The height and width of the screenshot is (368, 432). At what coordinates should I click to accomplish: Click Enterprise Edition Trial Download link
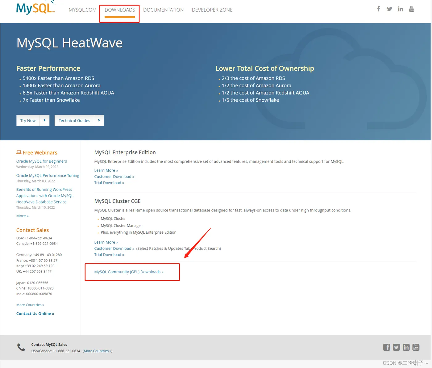(109, 183)
